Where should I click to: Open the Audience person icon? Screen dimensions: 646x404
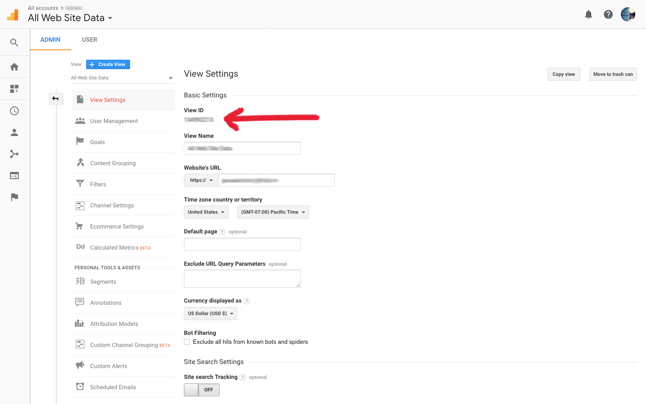[14, 132]
